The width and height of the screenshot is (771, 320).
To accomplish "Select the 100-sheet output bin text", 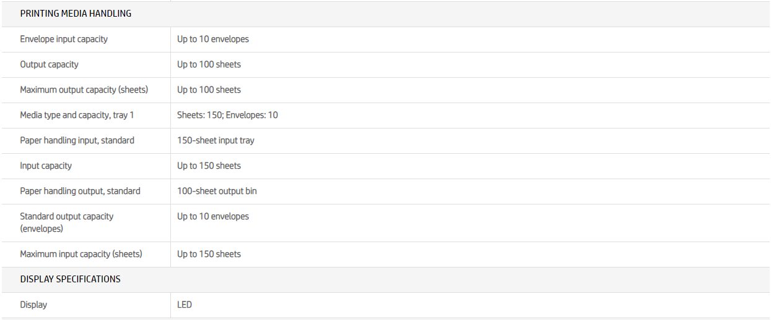I will coord(217,191).
